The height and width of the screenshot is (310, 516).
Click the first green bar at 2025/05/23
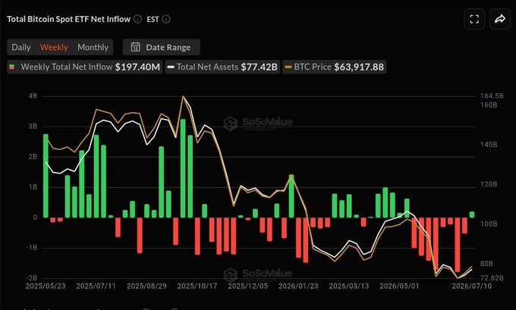tap(46, 176)
